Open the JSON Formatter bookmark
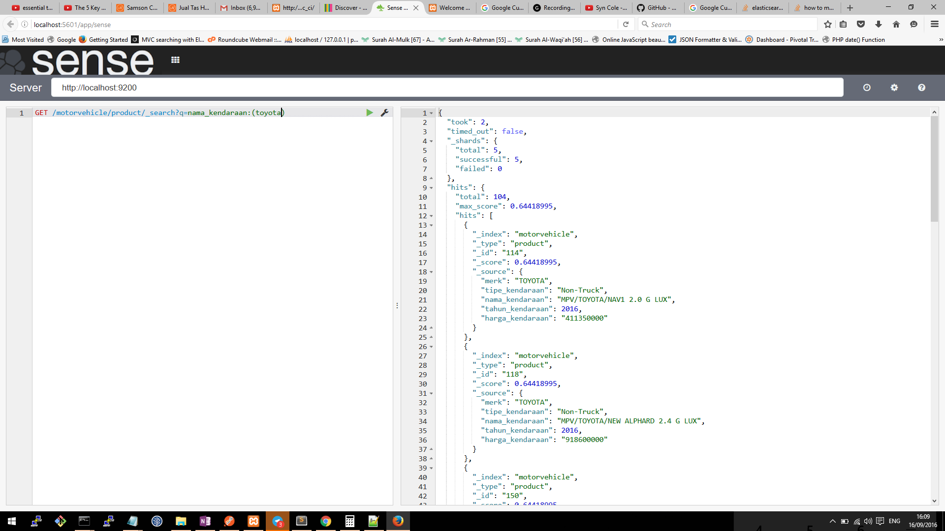The image size is (945, 531). [705, 39]
